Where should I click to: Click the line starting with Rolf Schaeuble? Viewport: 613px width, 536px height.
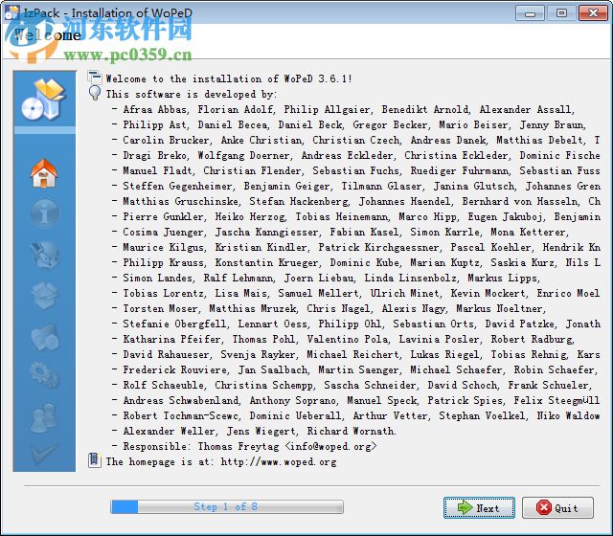352,385
